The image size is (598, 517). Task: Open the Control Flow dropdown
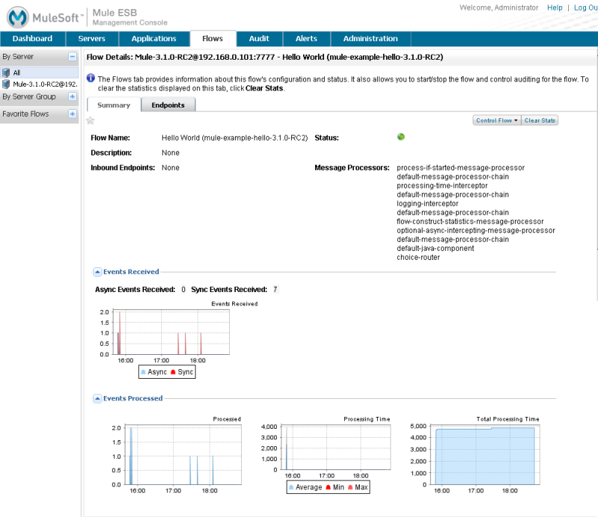pyautogui.click(x=496, y=120)
